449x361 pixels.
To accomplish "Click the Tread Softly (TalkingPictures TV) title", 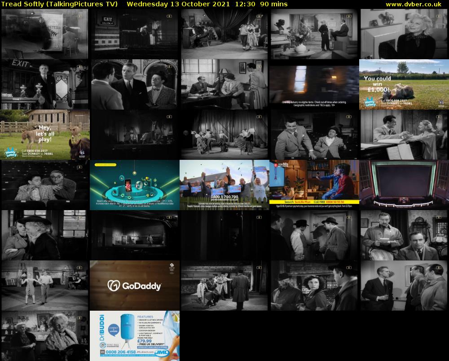I will [60, 4].
